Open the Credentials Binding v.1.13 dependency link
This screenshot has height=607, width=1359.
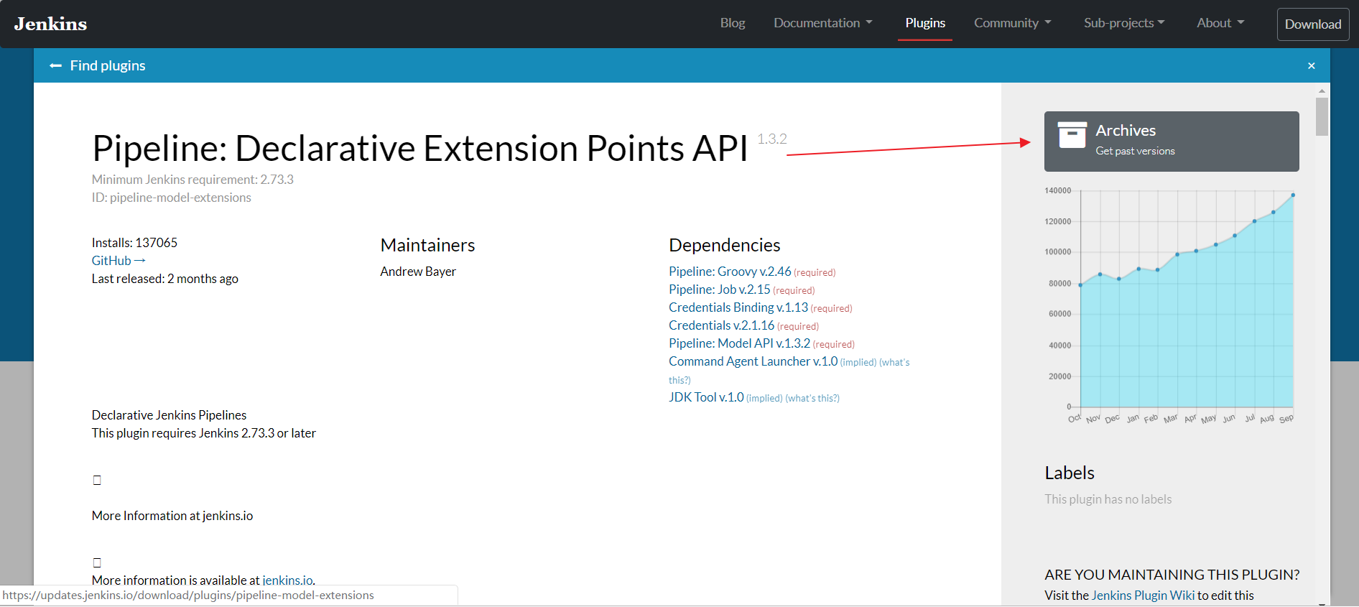point(738,307)
